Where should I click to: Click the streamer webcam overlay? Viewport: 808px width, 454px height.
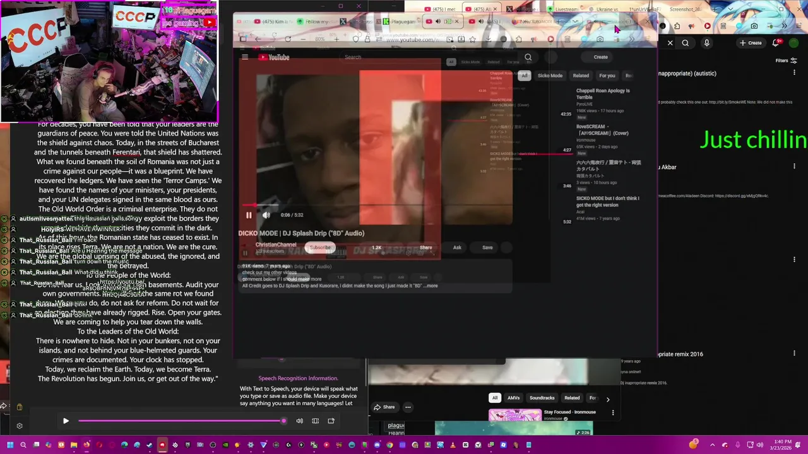(109, 61)
